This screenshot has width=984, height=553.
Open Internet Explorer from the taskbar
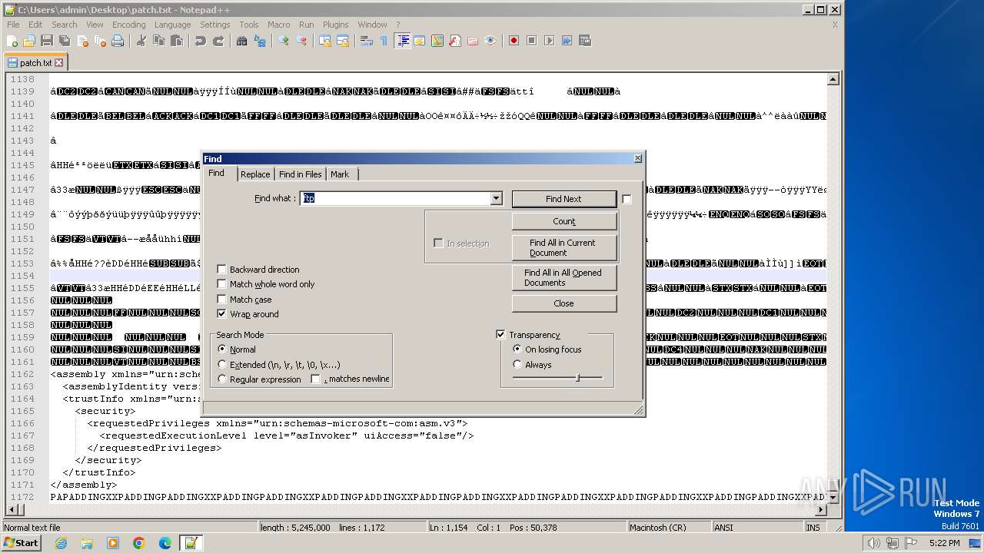click(61, 543)
